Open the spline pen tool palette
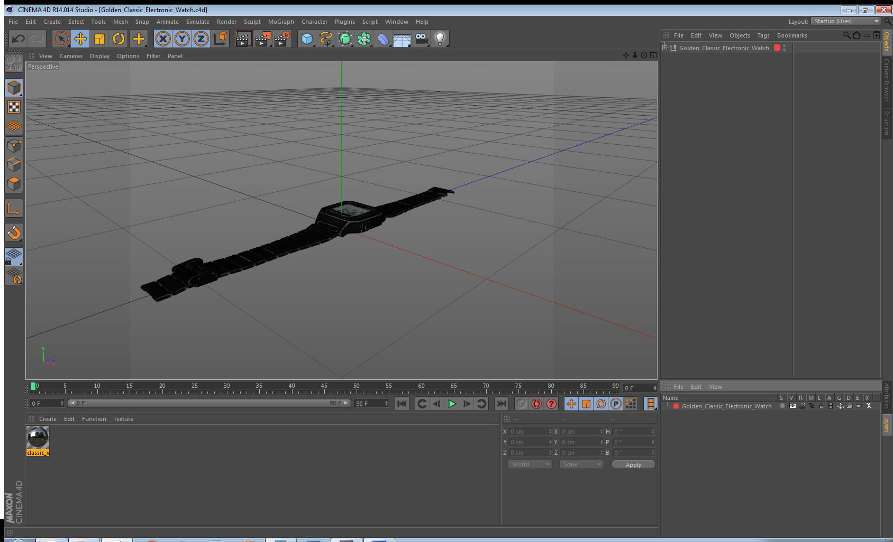Image resolution: width=893 pixels, height=542 pixels. pos(326,39)
